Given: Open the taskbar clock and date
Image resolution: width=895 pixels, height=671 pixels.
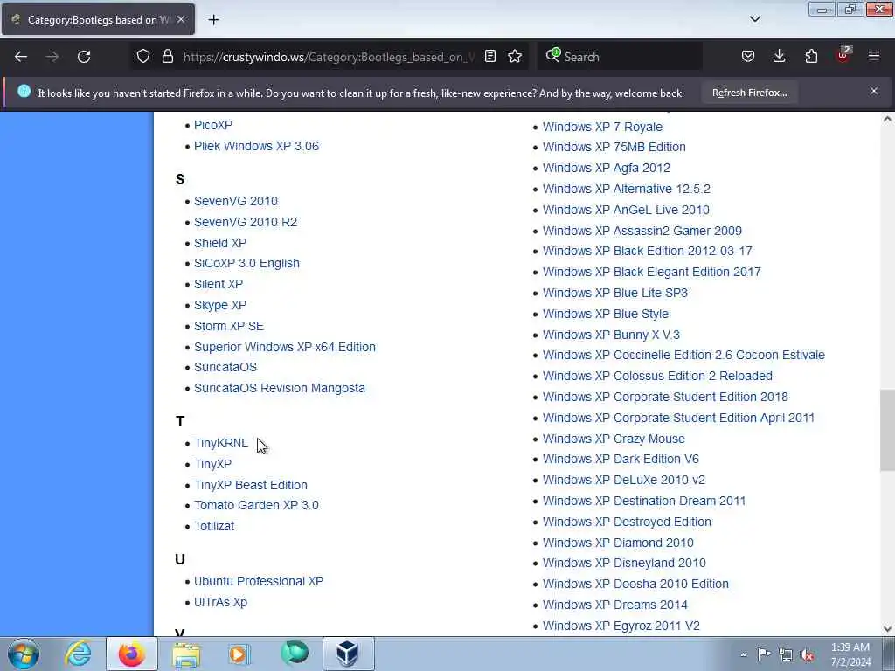Looking at the screenshot, I should click(x=850, y=654).
